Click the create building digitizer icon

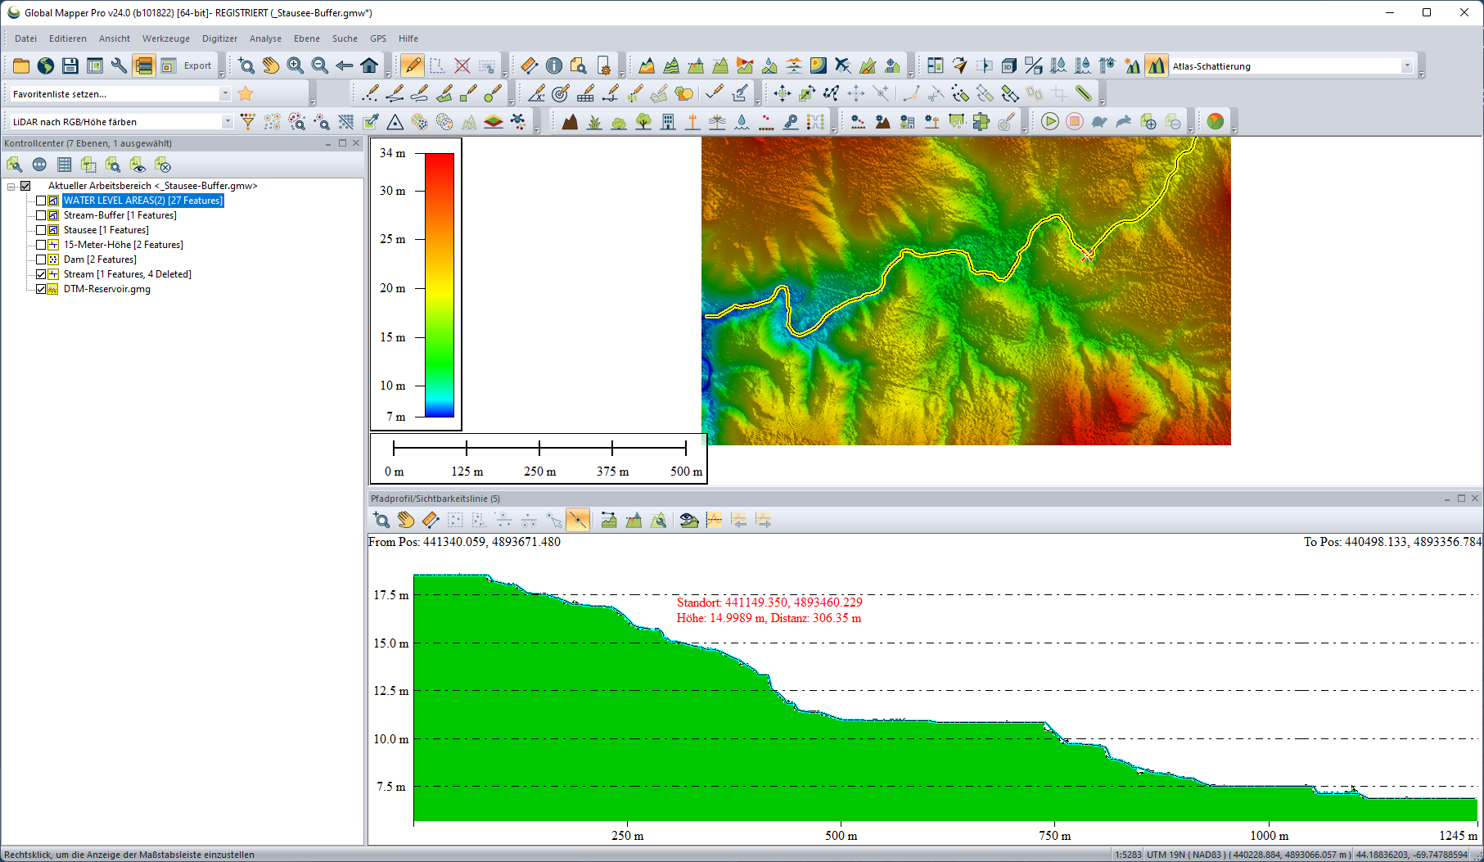pyautogui.click(x=668, y=121)
